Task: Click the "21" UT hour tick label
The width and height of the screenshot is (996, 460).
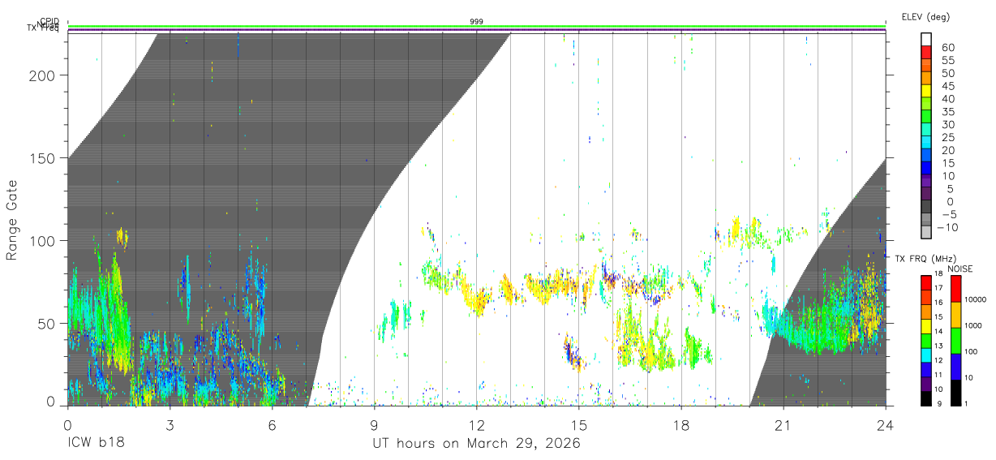Action: point(783,425)
